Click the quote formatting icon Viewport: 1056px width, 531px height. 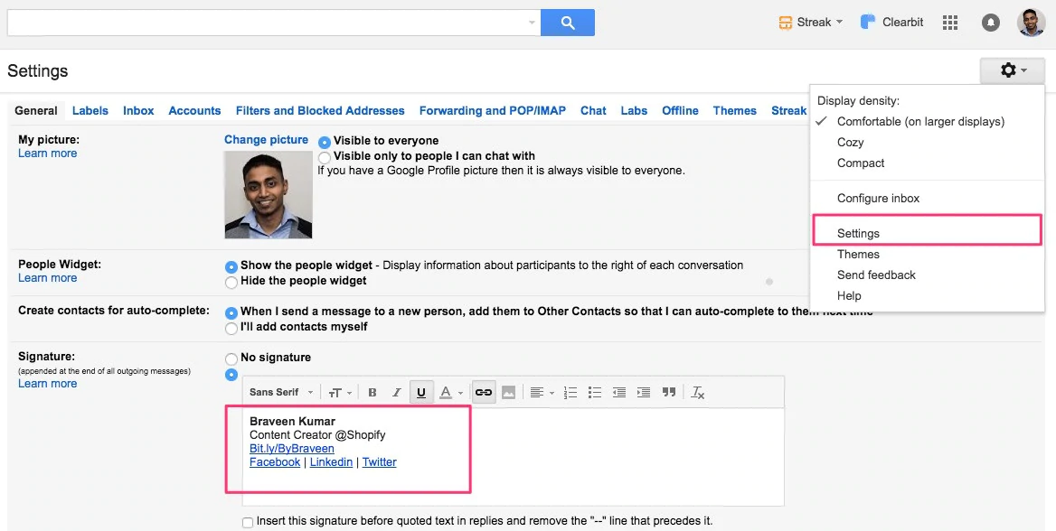[x=668, y=392]
